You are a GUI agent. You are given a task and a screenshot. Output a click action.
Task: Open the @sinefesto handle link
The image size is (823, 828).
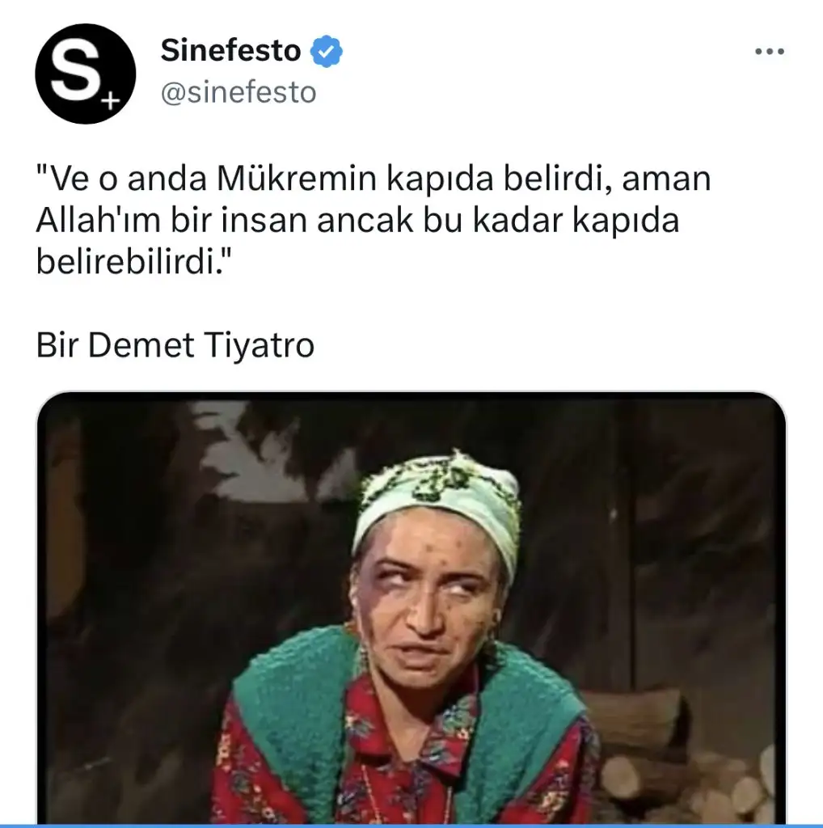(238, 92)
